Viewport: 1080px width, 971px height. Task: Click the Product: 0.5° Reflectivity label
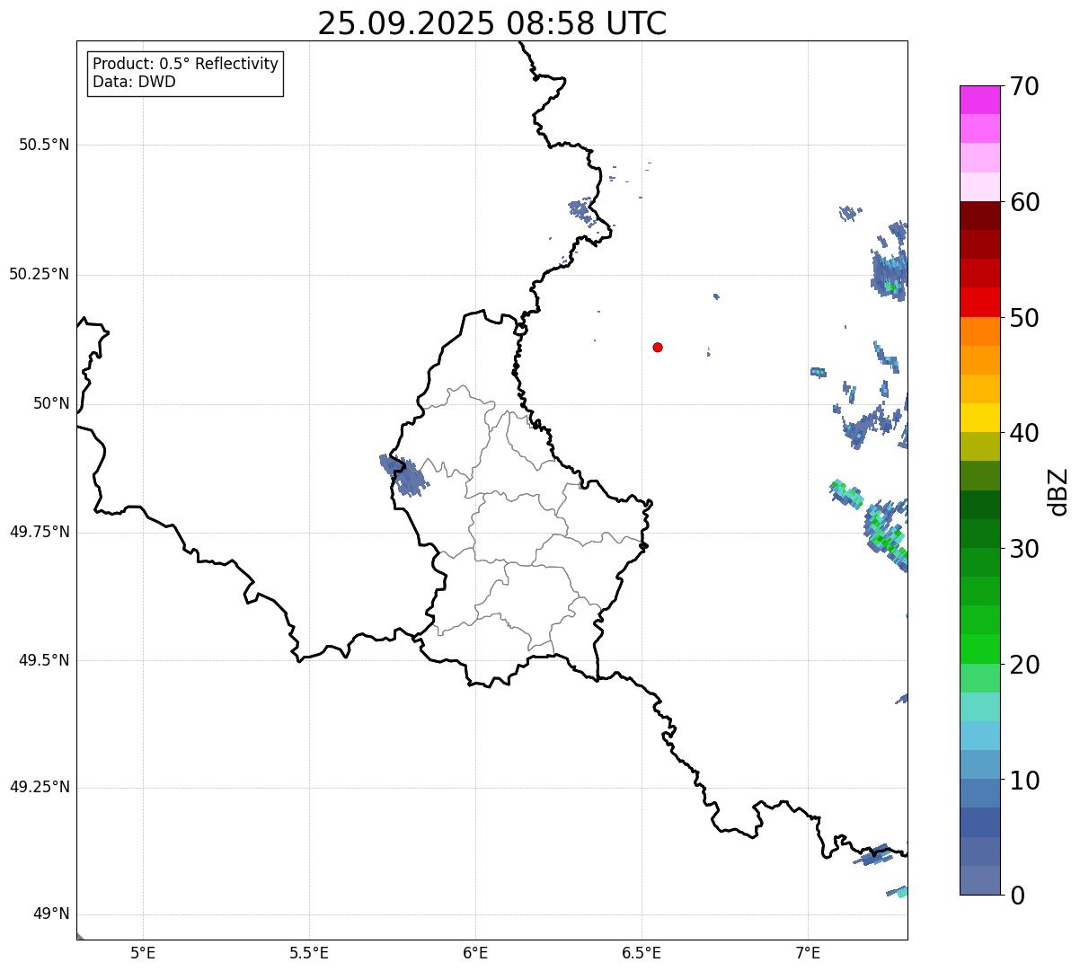185,65
